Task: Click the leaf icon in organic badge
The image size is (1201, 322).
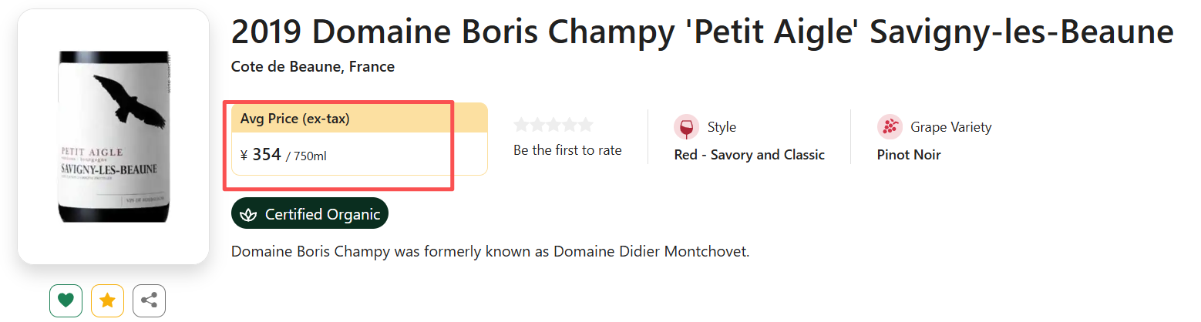Action: pyautogui.click(x=249, y=214)
